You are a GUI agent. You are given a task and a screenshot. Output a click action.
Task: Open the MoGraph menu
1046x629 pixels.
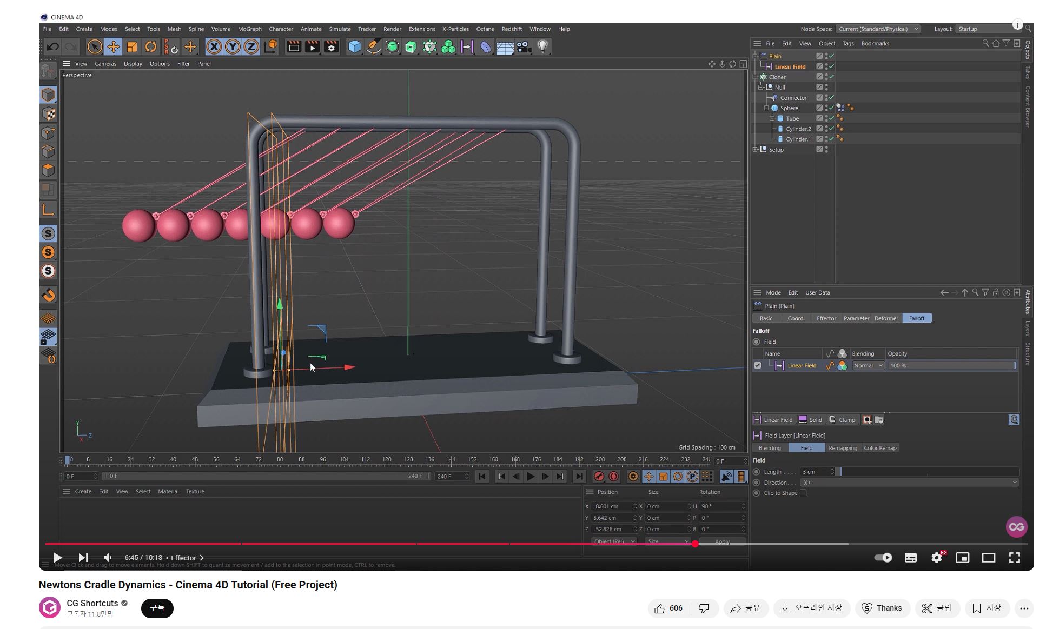pyautogui.click(x=249, y=29)
